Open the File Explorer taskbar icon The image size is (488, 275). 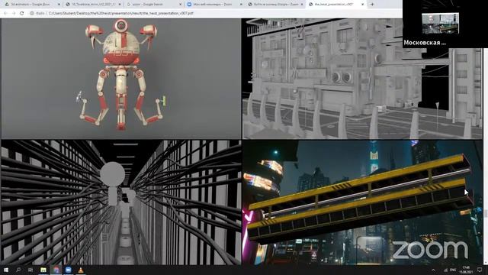pyautogui.click(x=43, y=270)
